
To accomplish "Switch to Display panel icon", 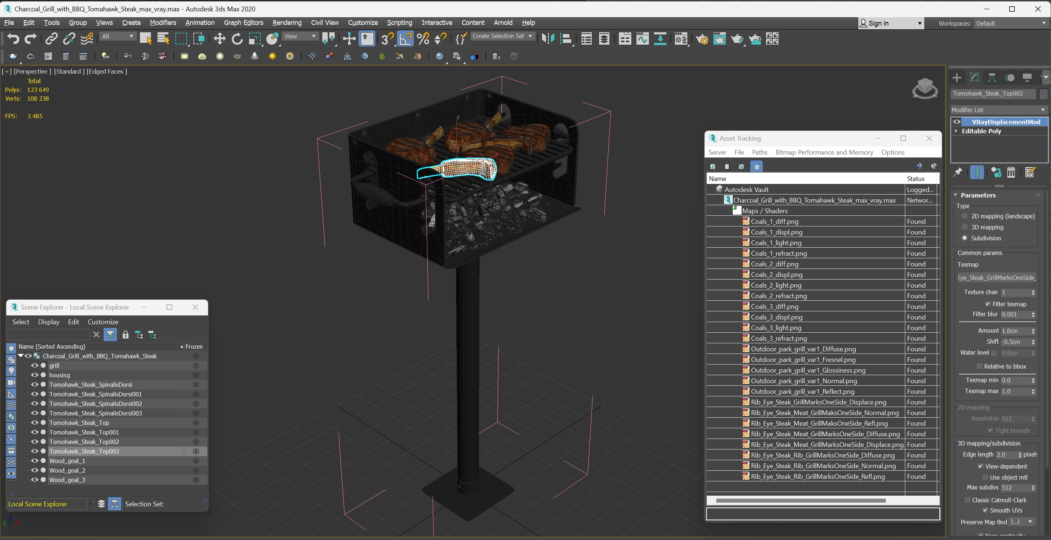I will coord(1027,78).
